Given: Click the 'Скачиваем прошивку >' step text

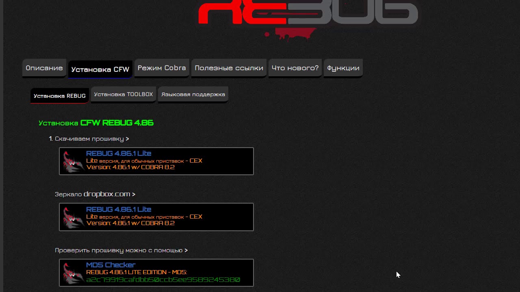Looking at the screenshot, I should (92, 139).
